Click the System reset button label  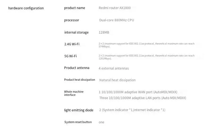78,122
